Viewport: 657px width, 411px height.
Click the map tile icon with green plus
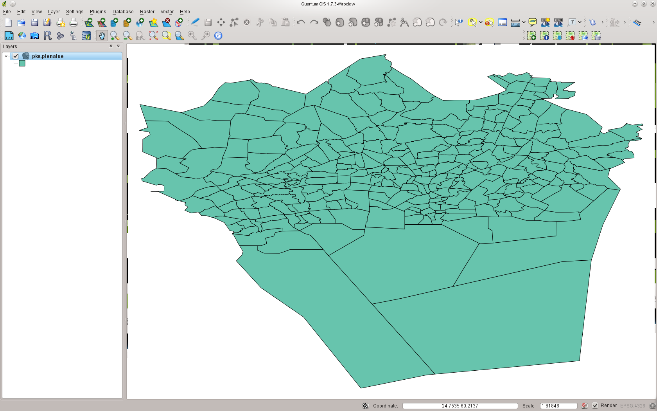point(531,36)
